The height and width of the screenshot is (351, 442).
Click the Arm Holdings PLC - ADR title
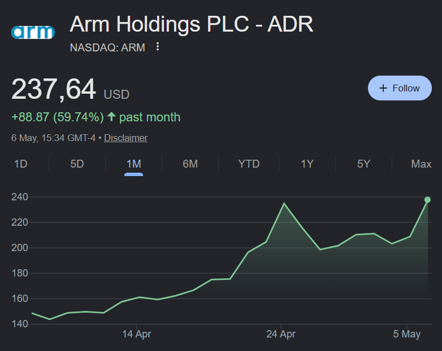pyautogui.click(x=192, y=24)
